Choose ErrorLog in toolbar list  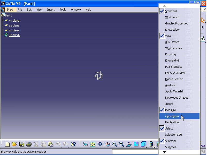[179, 54]
